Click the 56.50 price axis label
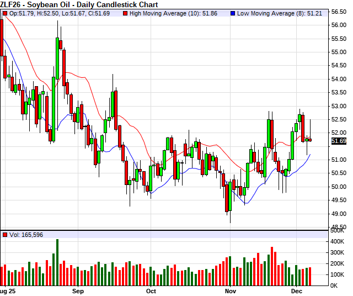This screenshot has width=353, height=296. pos(339,12)
